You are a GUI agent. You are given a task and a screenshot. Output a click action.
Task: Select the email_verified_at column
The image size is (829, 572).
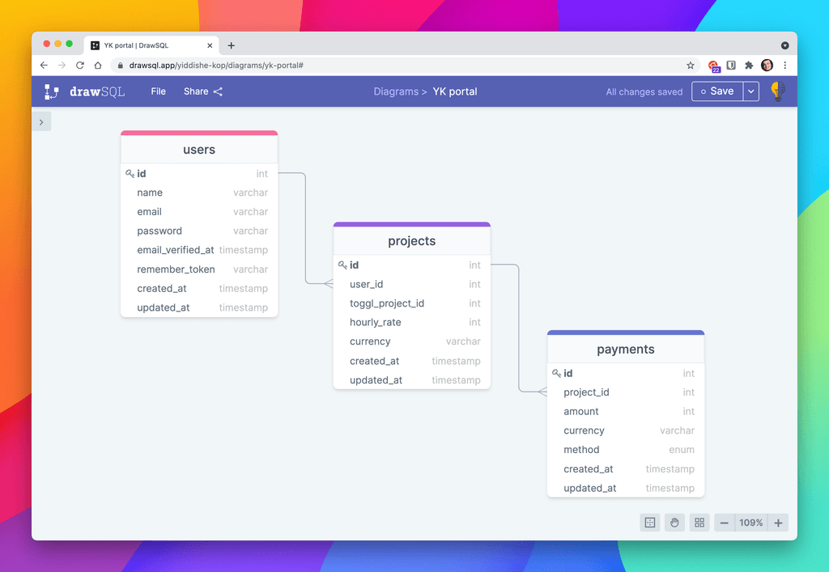coord(199,250)
